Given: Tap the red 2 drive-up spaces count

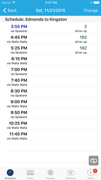Looking at the screenshot, I should point(86,27).
